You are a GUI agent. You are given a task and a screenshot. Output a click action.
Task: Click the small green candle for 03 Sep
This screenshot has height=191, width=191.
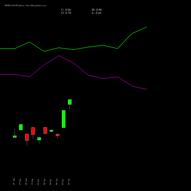(52, 131)
